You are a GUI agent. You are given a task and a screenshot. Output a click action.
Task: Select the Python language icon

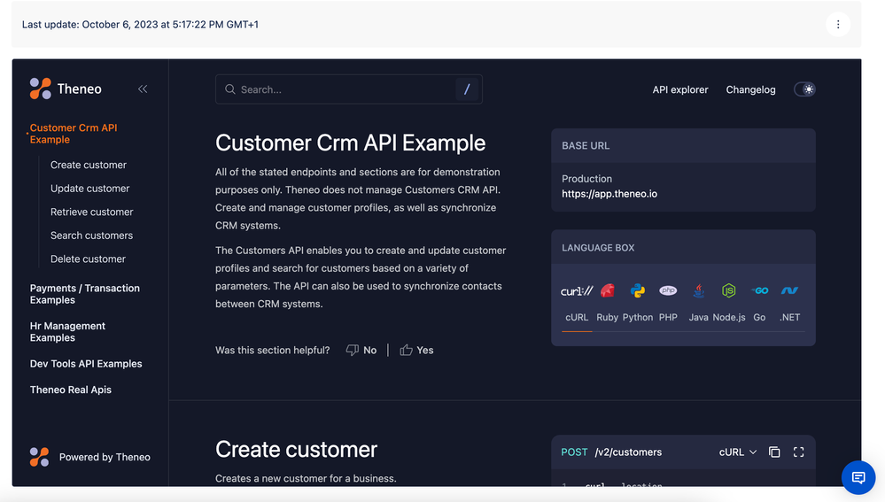click(x=638, y=290)
